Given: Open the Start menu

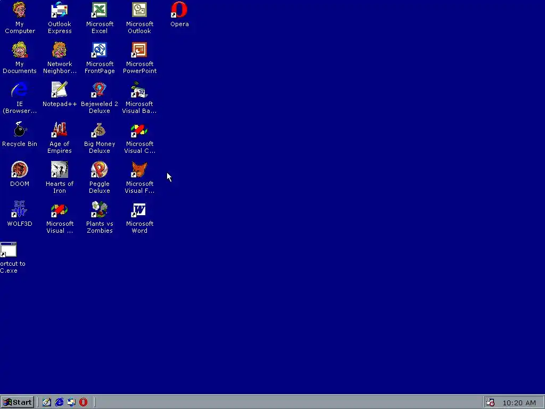Looking at the screenshot, I should tap(18, 403).
